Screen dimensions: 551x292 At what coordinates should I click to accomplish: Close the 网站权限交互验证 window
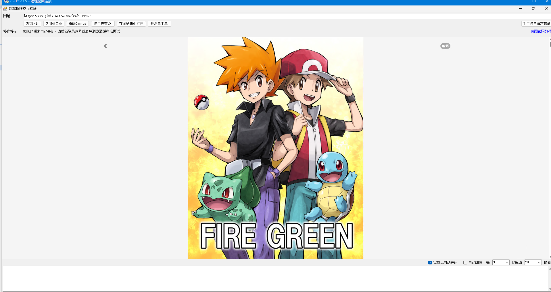point(546,9)
